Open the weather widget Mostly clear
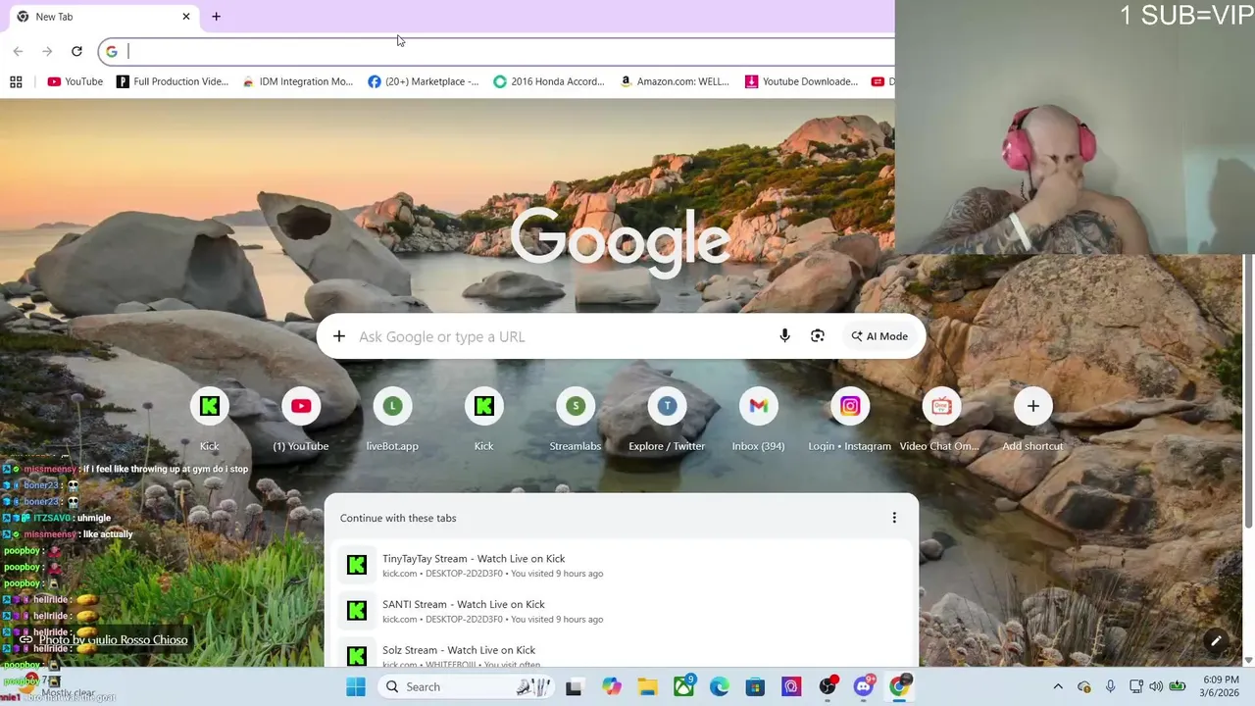 click(59, 686)
